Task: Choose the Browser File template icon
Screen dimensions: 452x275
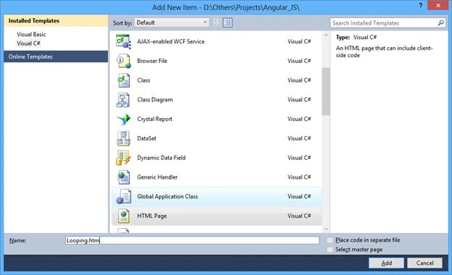Action: 123,61
